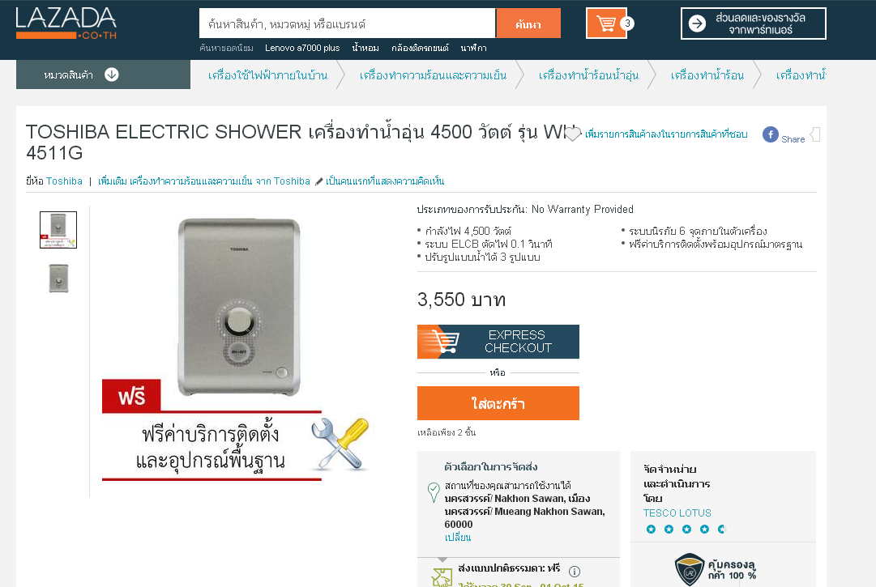
Task: Click Express Checkout button
Action: (x=498, y=342)
